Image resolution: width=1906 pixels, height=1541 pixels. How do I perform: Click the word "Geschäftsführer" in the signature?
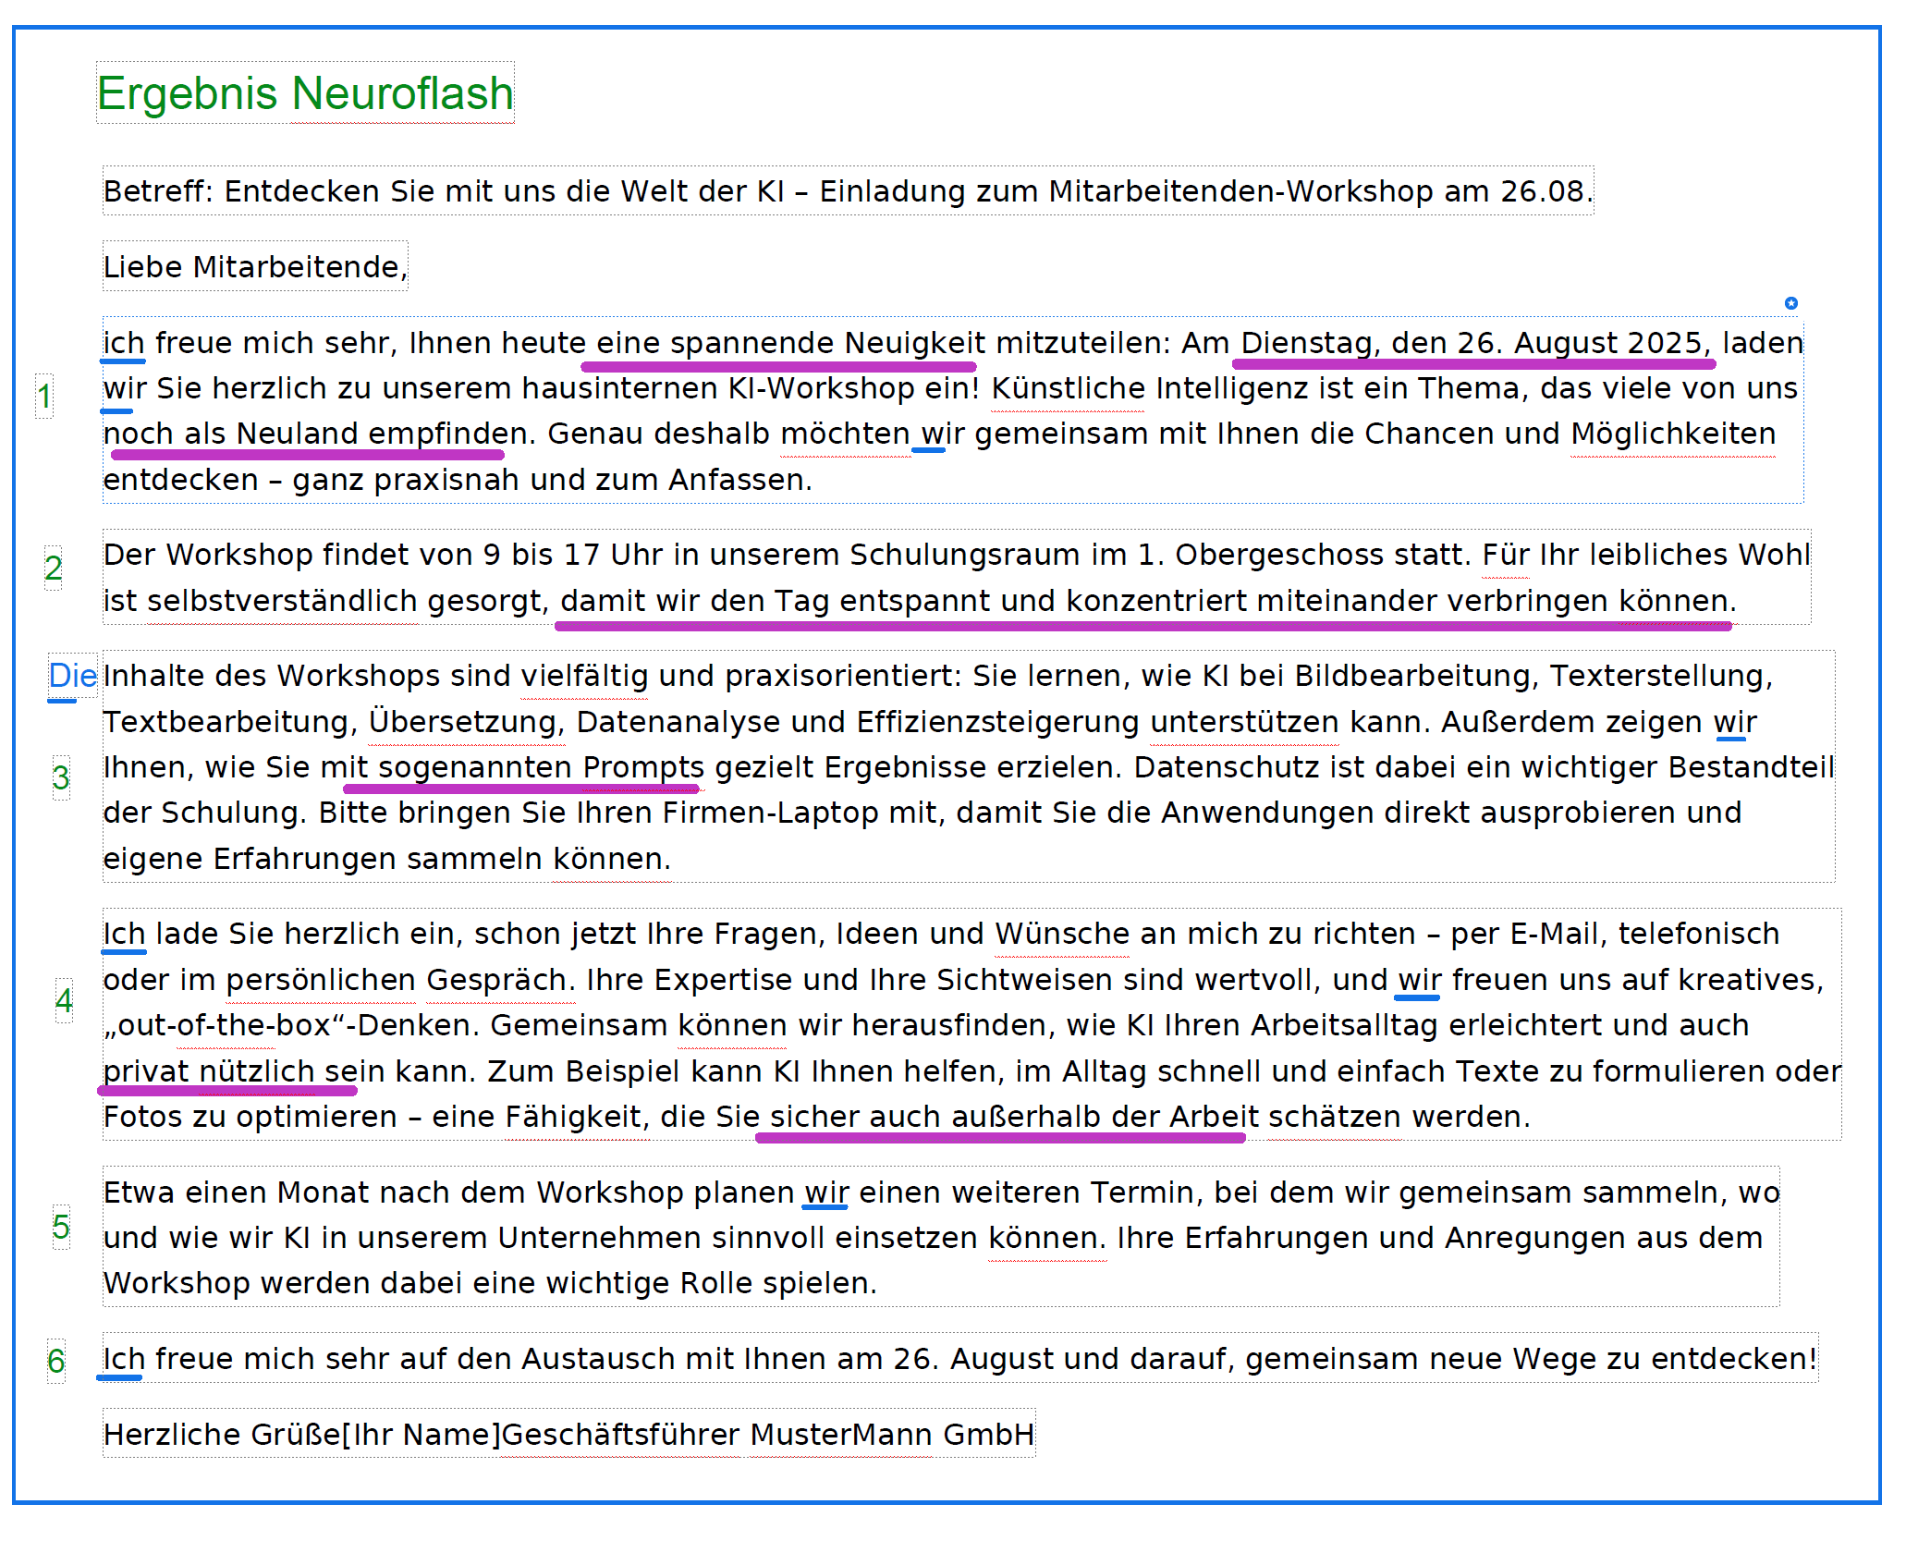(620, 1435)
